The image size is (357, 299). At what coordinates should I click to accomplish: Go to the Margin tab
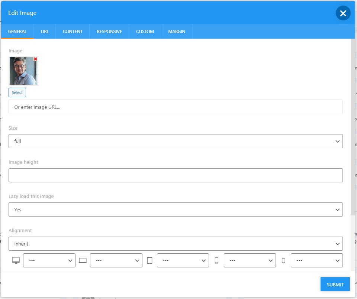click(x=177, y=31)
